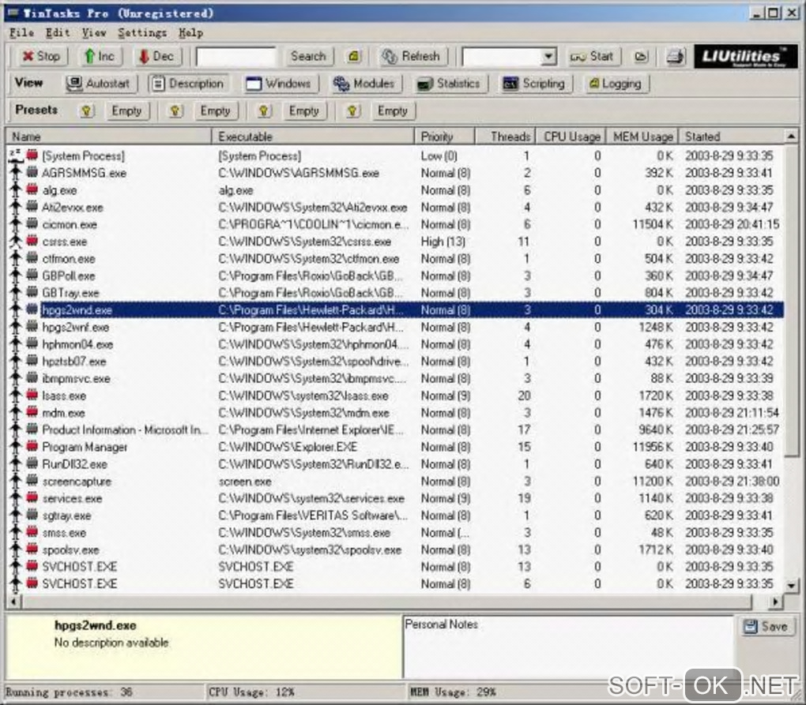Click the fourth preset lightbulb icon
This screenshot has height=705, width=806.
[352, 111]
